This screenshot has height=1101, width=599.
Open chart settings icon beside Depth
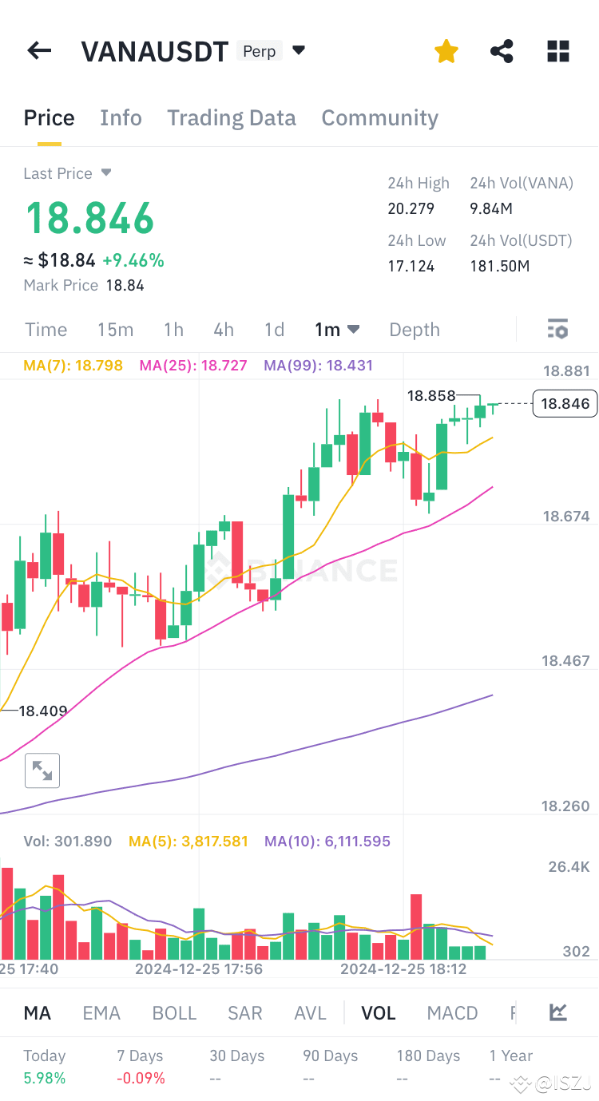point(557,329)
